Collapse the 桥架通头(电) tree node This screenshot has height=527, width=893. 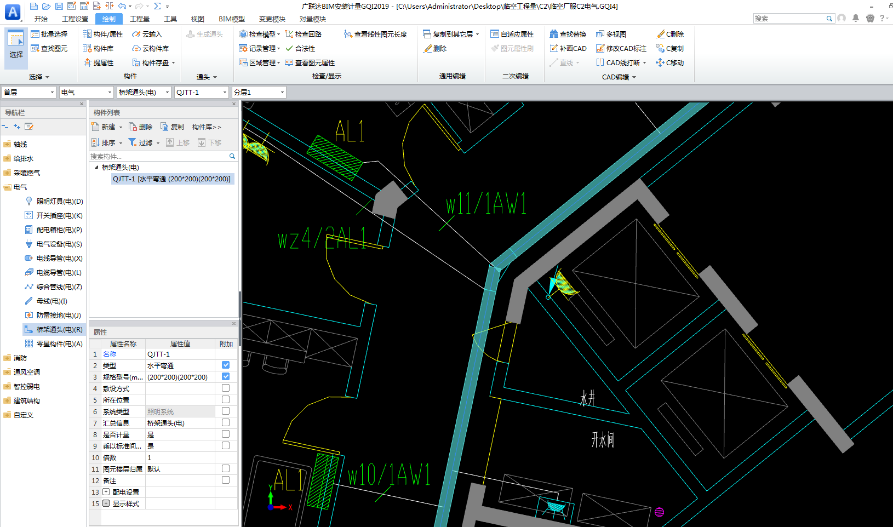[97, 168]
